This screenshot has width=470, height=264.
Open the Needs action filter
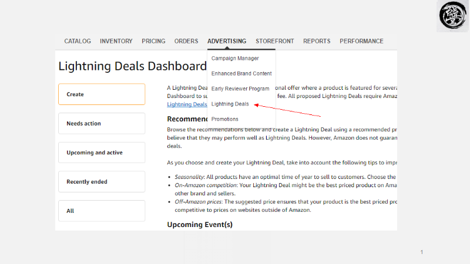102,123
